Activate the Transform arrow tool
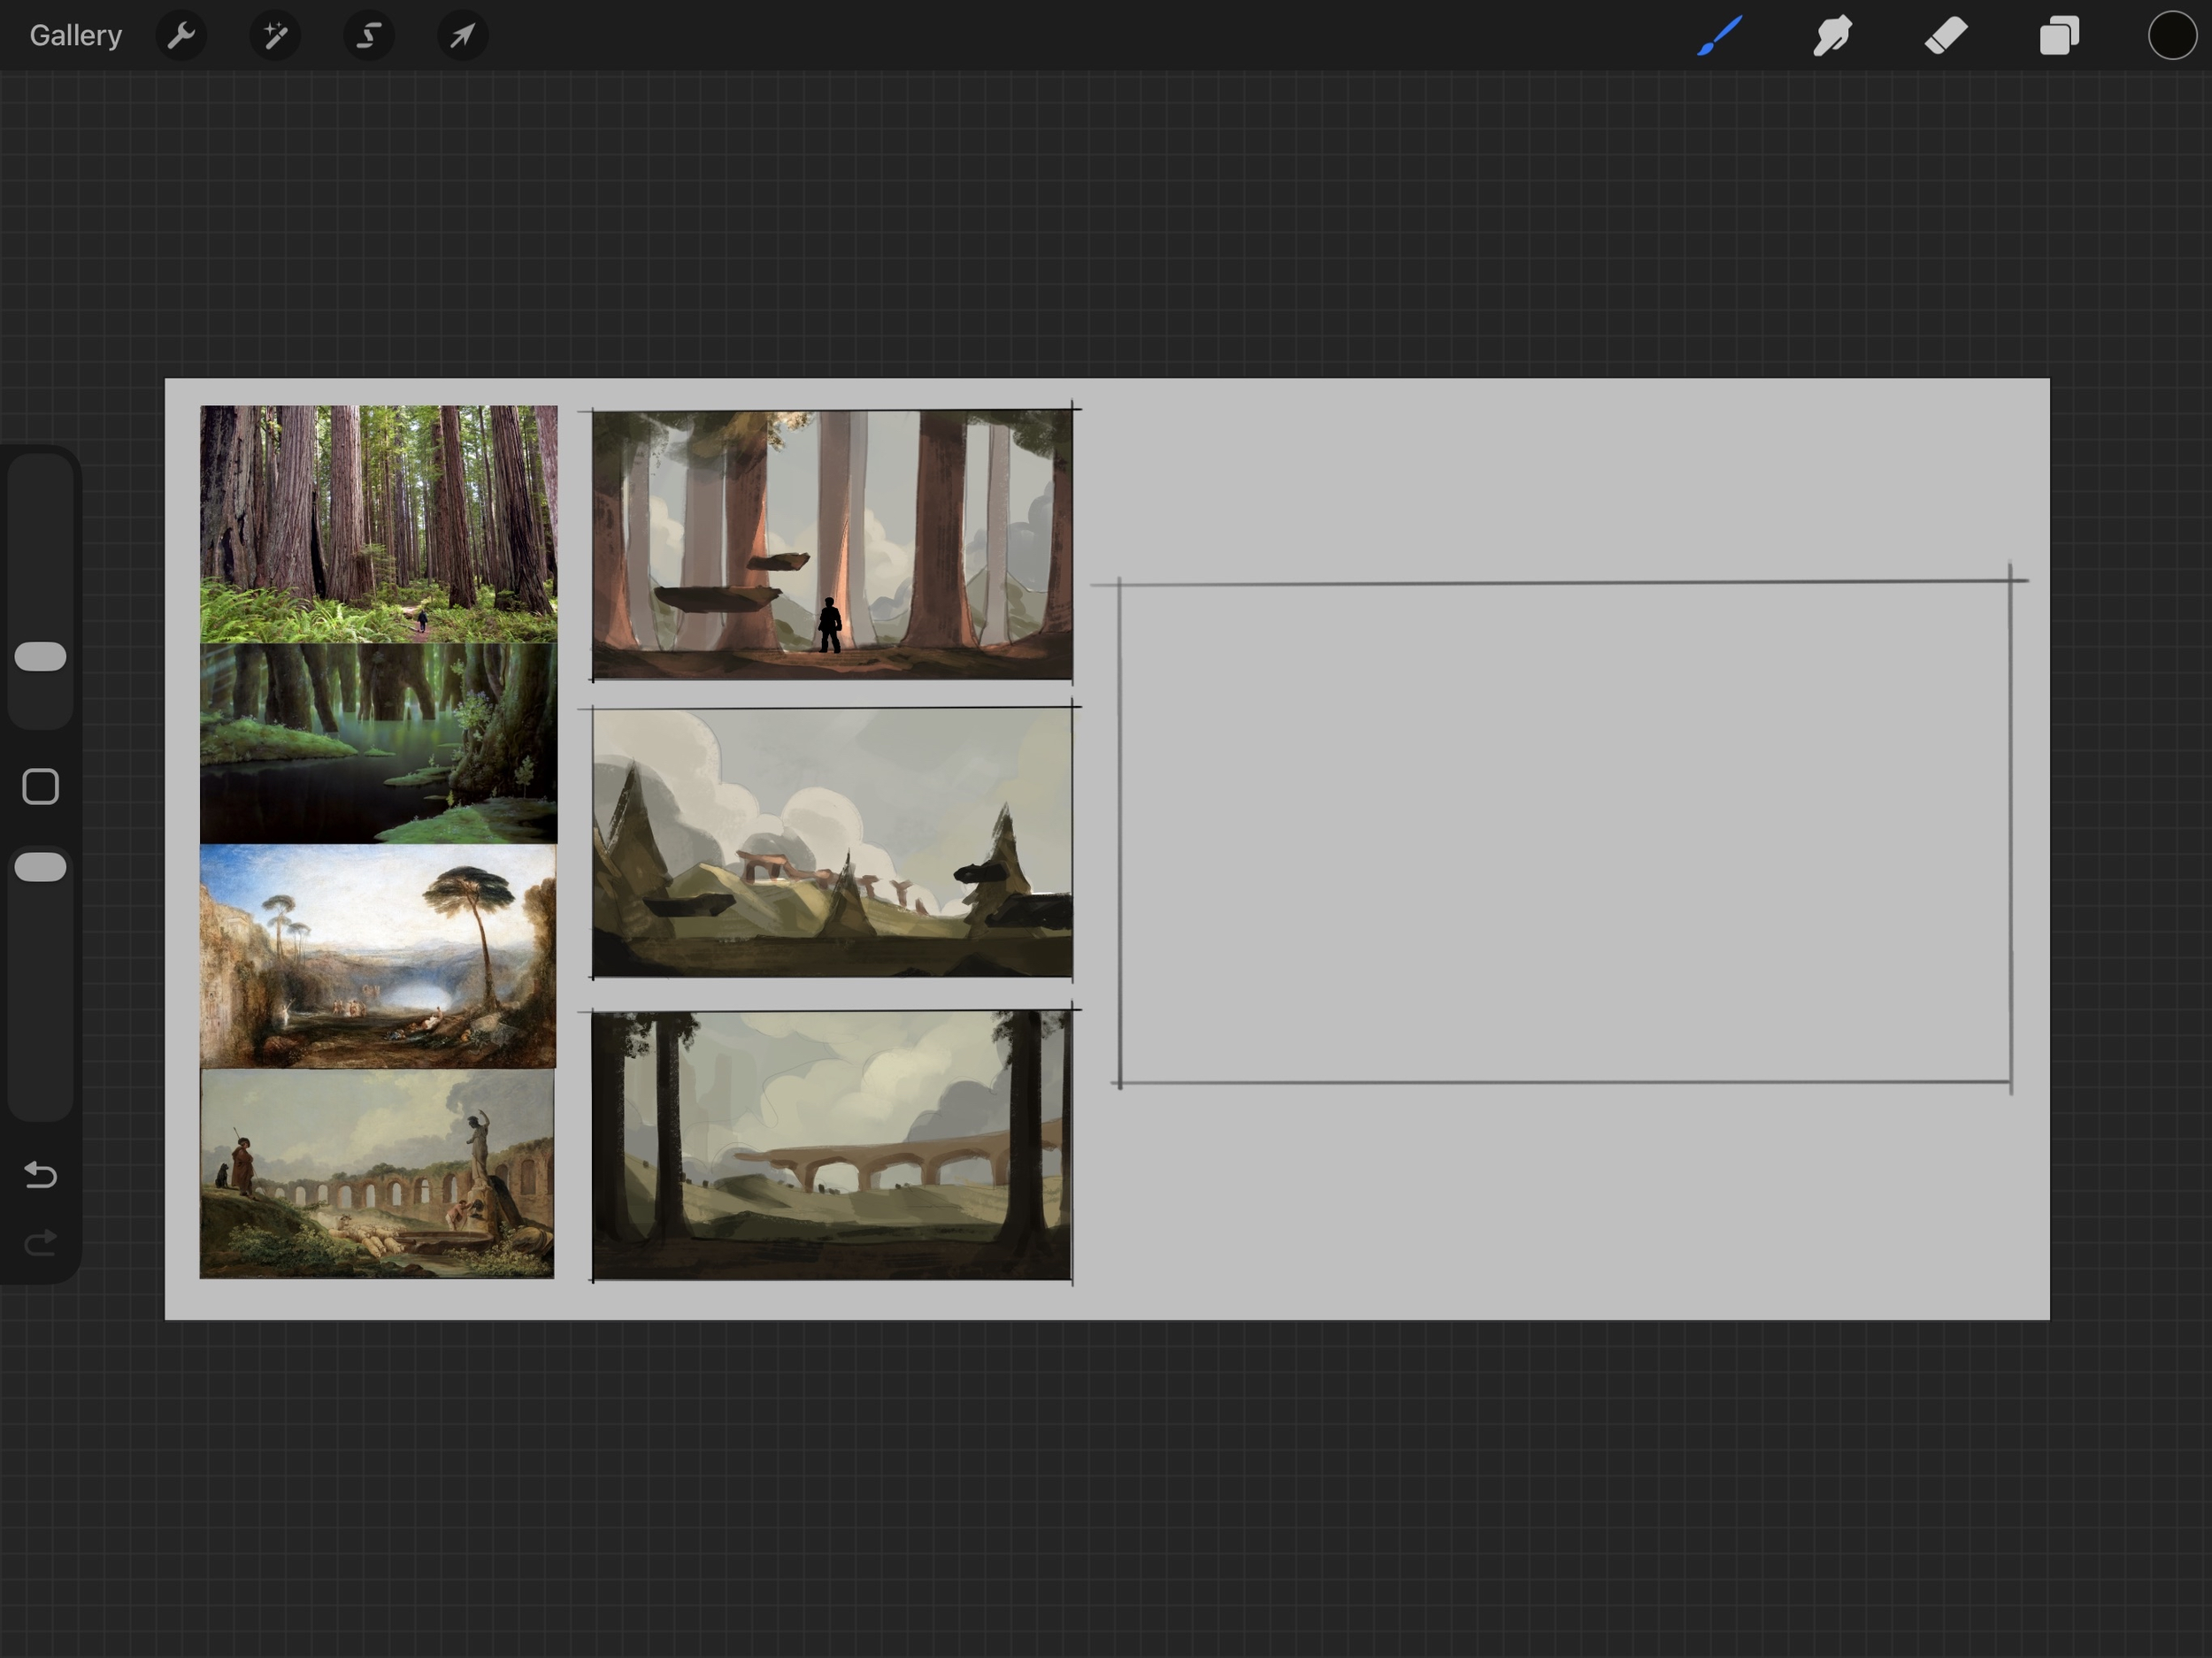 [462, 36]
